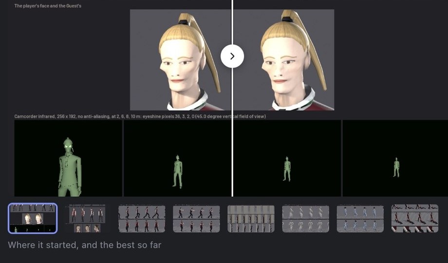Select the fourth thumbnail of pointing figures

[196, 218]
